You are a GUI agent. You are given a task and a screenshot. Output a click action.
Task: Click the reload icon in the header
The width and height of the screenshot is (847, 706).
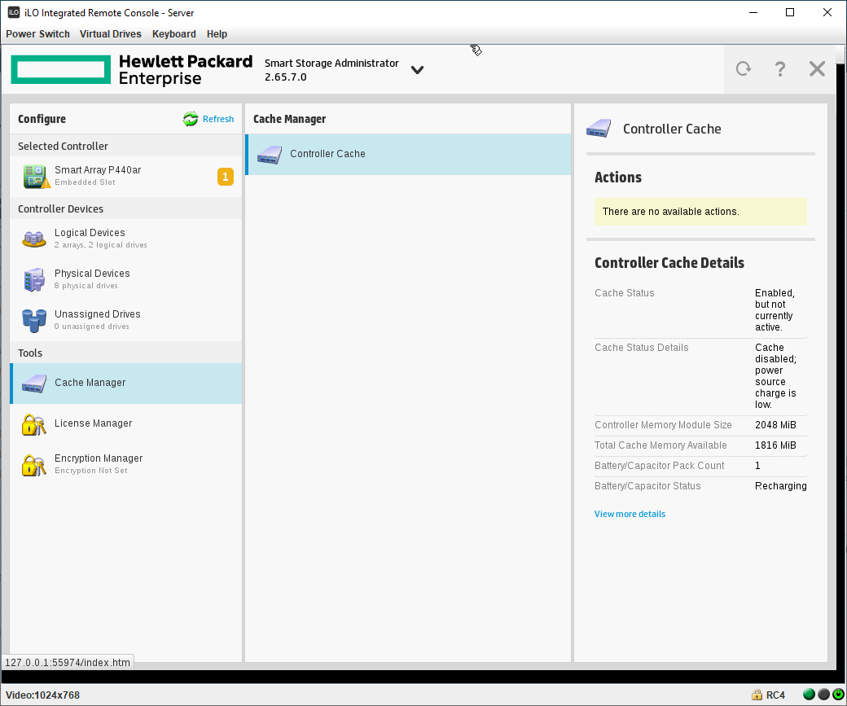coord(744,68)
